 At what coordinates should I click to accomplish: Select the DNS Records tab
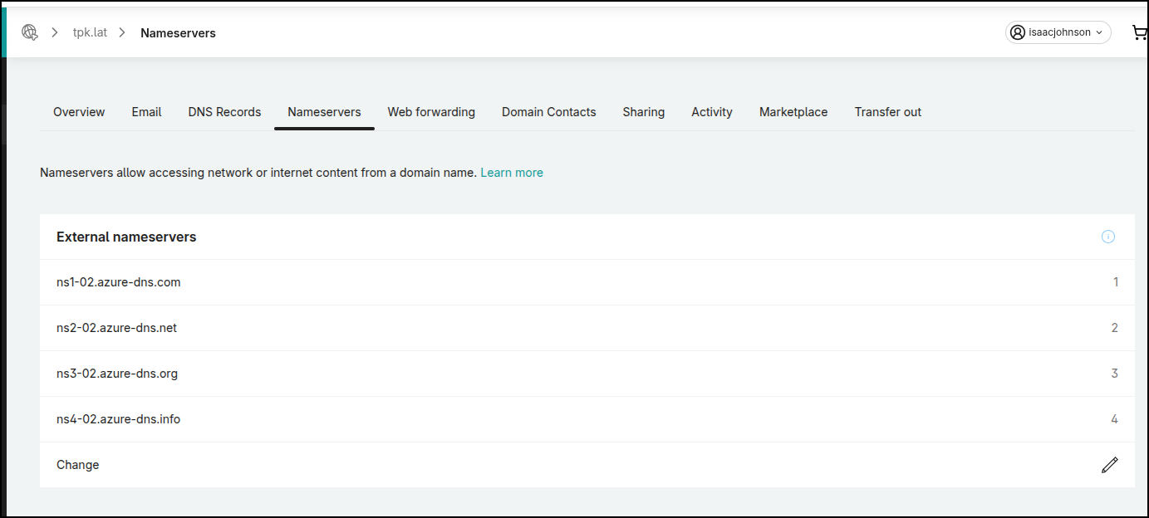pos(224,112)
